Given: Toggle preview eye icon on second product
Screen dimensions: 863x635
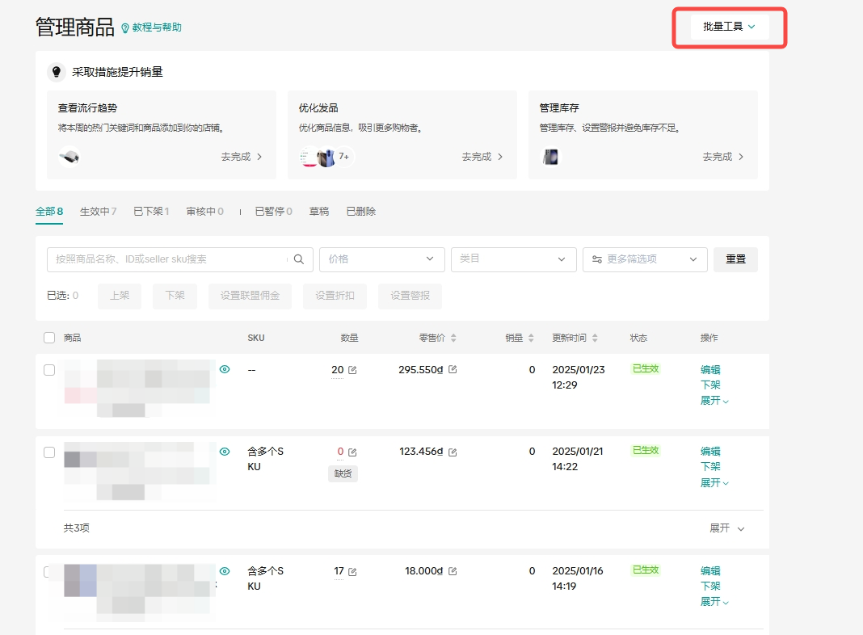Looking at the screenshot, I should (225, 452).
